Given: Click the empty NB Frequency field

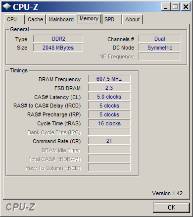Looking at the screenshot, I should pos(160,56).
